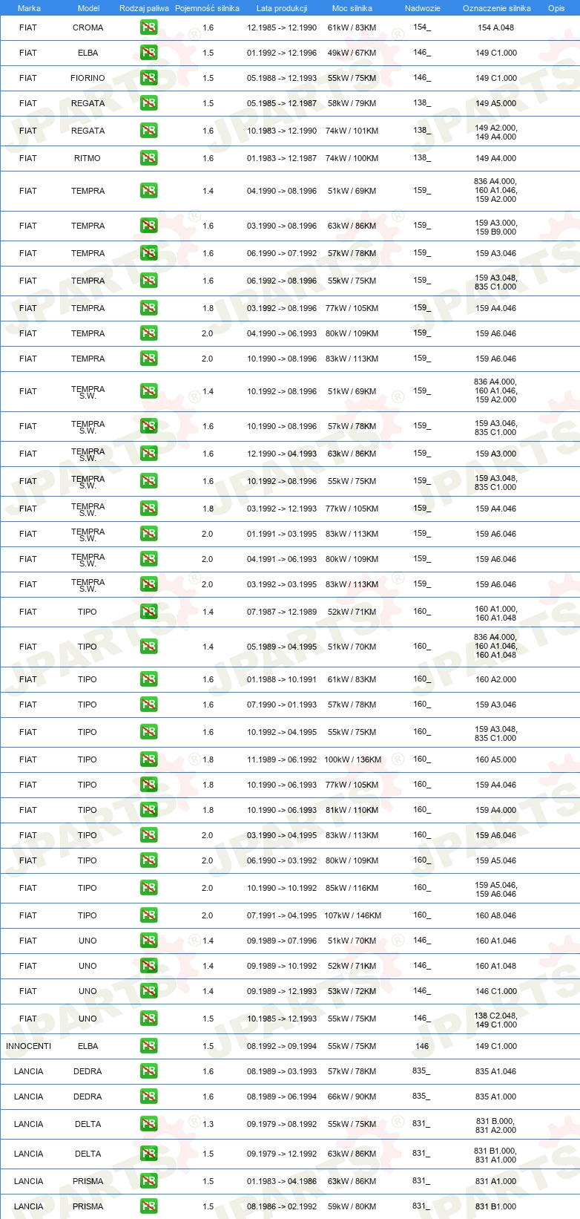Image resolution: width=580 pixels, height=1219 pixels.
Task: Click the 154_ body cell
Action: 422,27
